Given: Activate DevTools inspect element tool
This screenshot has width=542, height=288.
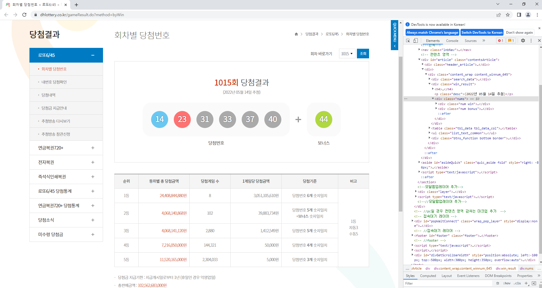Looking at the screenshot, I should coord(408,41).
